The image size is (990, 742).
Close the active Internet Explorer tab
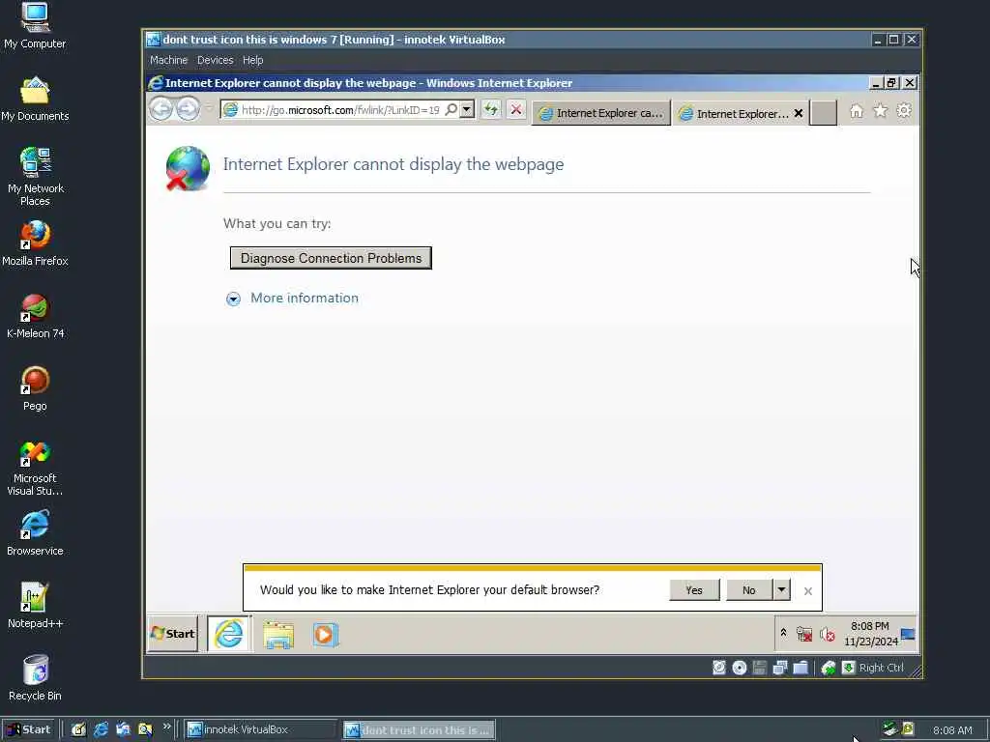tap(798, 114)
